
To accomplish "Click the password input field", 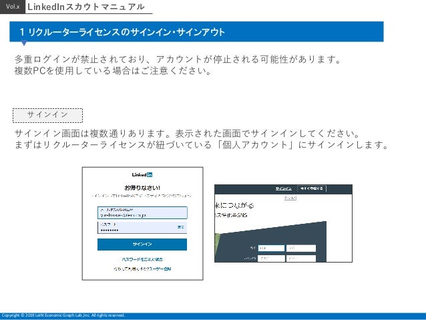I will pos(142,228).
